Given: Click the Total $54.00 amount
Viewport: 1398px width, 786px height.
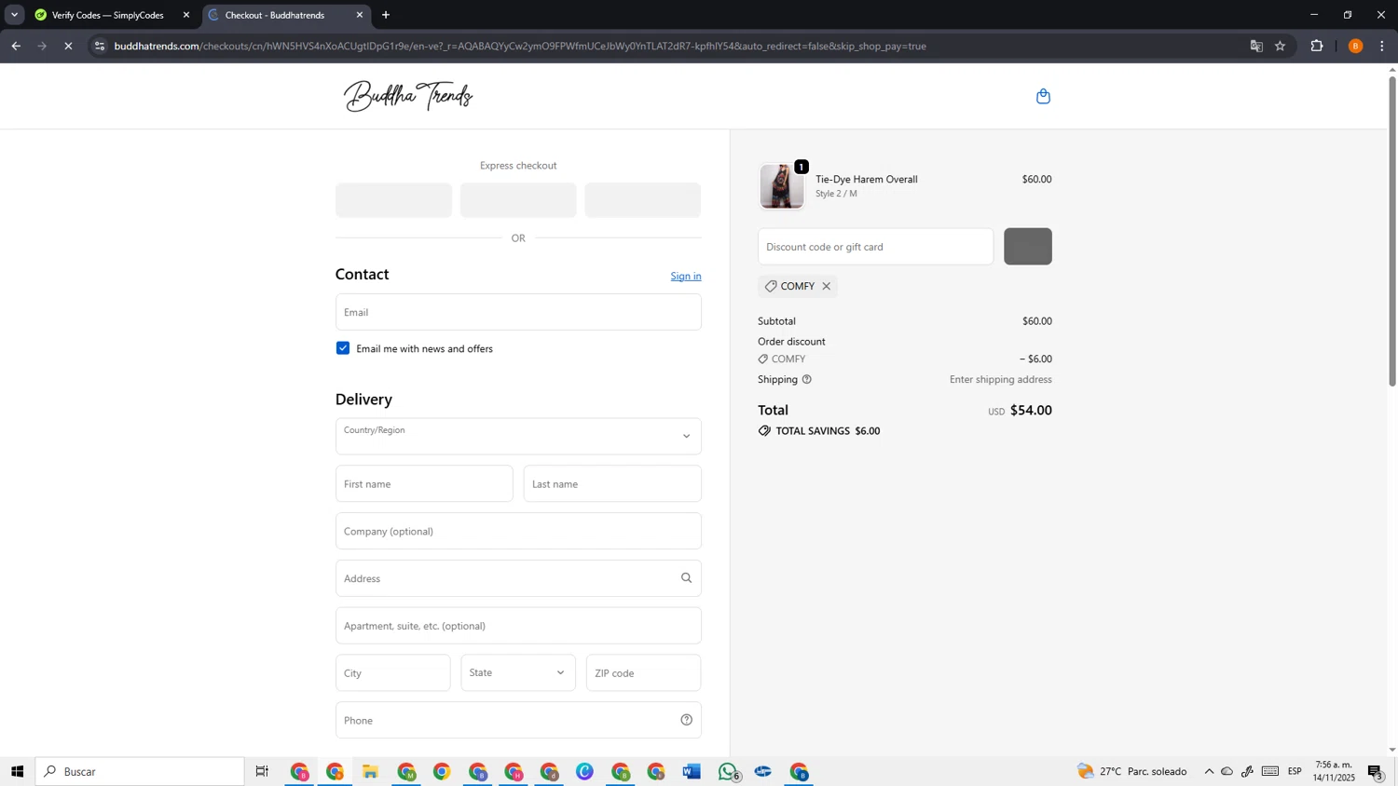Looking at the screenshot, I should click(x=1031, y=410).
